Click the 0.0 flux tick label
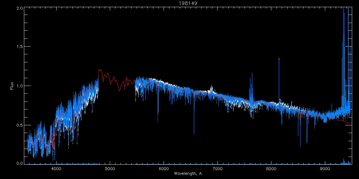Viewport: 359px width, 179px height. click(19, 163)
